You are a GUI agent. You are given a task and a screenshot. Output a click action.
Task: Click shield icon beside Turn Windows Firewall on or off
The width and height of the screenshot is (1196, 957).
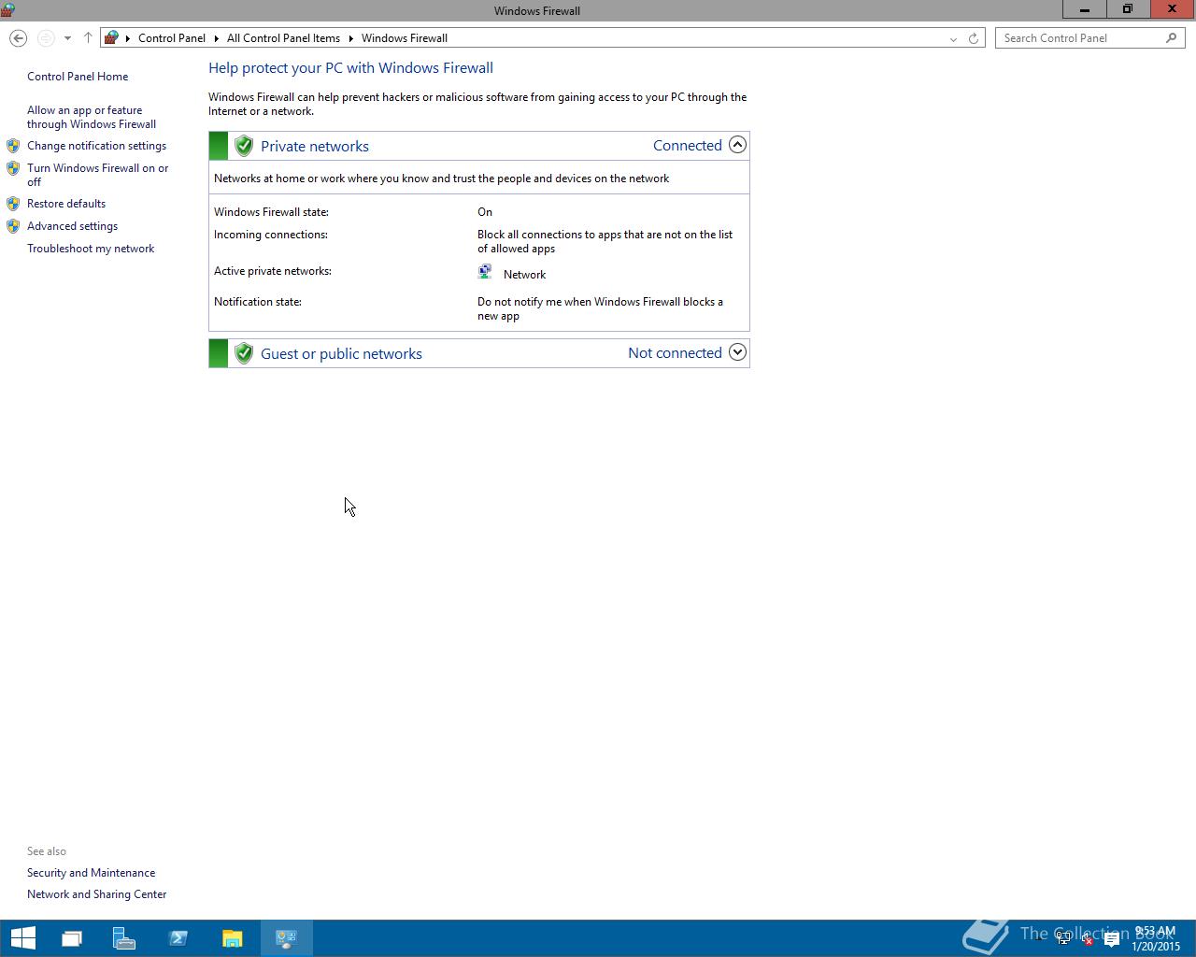13,168
